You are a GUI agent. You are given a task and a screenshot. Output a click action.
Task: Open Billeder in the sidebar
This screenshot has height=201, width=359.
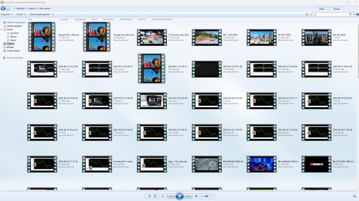pos(8,47)
